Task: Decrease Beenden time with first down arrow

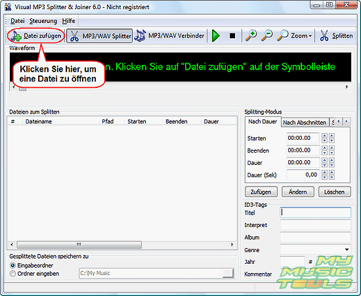Action: pyautogui.click(x=325, y=153)
